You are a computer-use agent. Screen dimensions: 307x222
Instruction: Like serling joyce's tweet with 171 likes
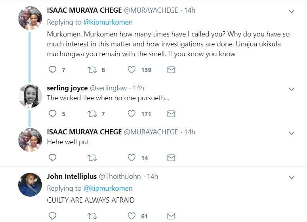pyautogui.click(x=132, y=114)
